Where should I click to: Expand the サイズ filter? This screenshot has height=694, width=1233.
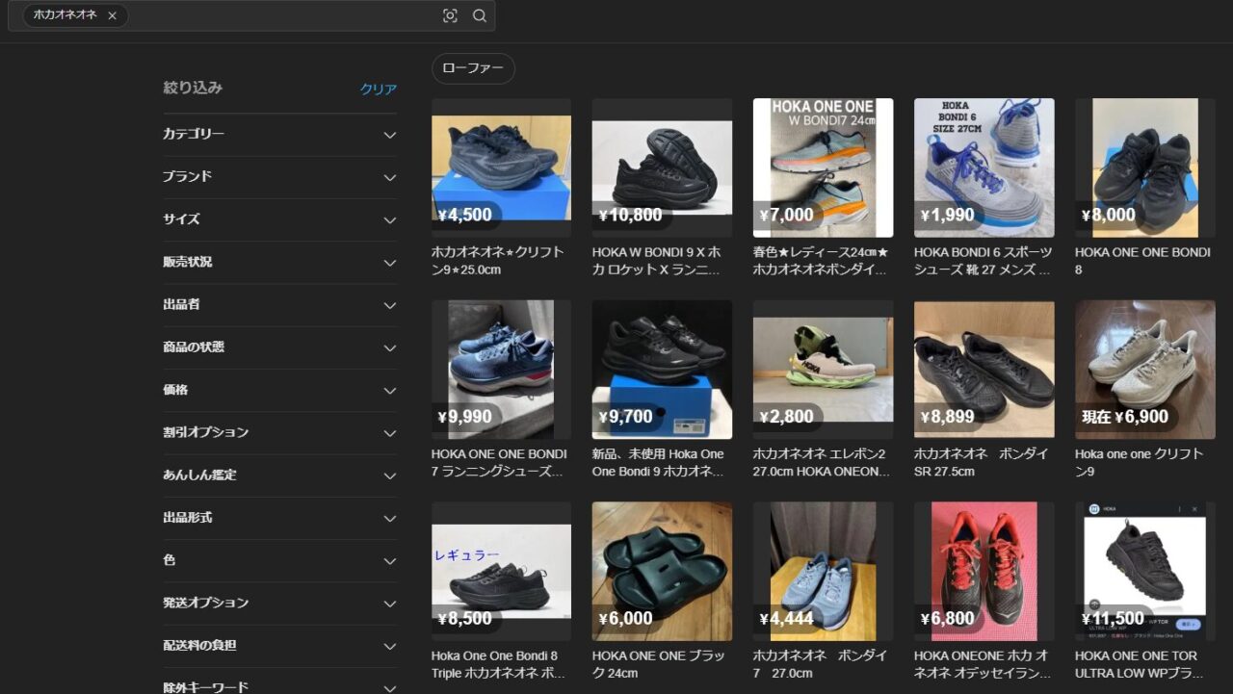[x=279, y=219]
